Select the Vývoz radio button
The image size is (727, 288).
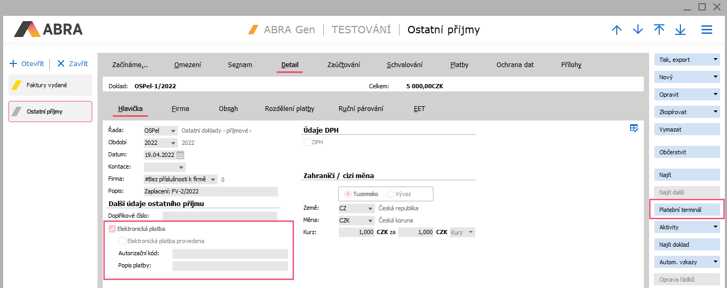(391, 194)
